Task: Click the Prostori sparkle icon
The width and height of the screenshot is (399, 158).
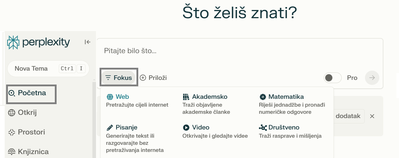Action: (x=12, y=132)
